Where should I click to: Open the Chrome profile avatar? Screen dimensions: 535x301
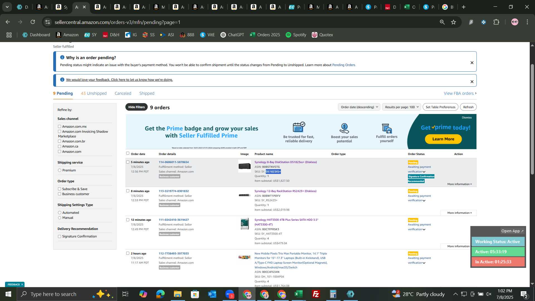point(515,22)
